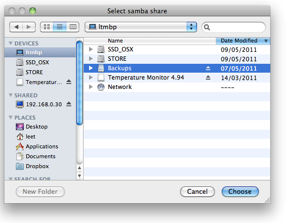Screen dimensions: 296x223
Task: Sort by Name column header
Action: tap(149, 41)
